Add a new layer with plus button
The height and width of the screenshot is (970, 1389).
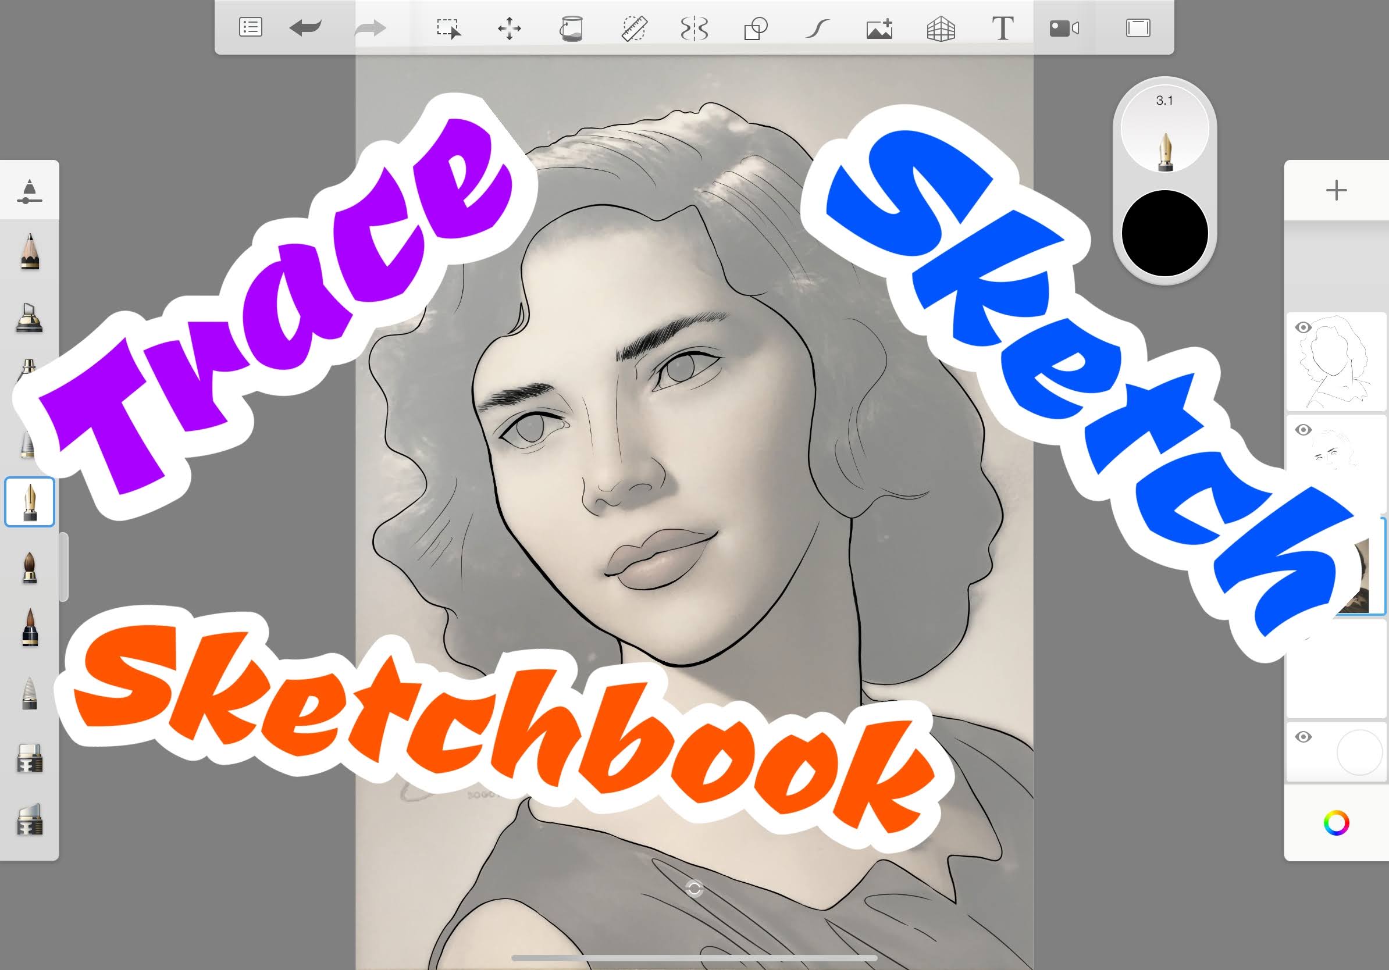pos(1335,191)
